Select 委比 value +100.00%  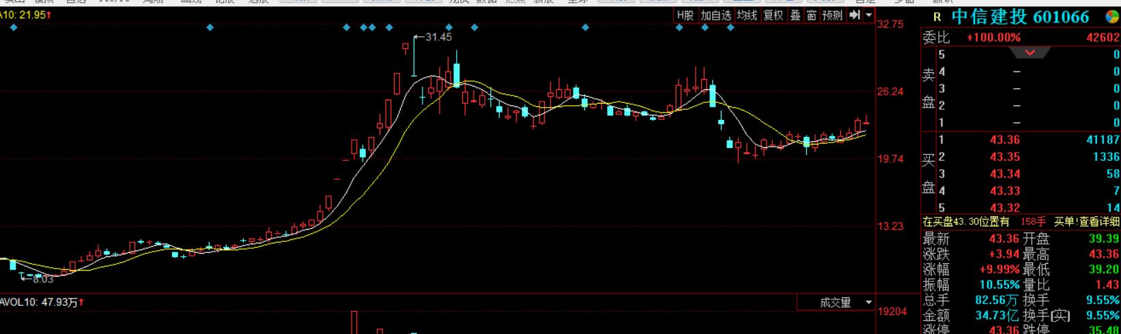point(993,37)
